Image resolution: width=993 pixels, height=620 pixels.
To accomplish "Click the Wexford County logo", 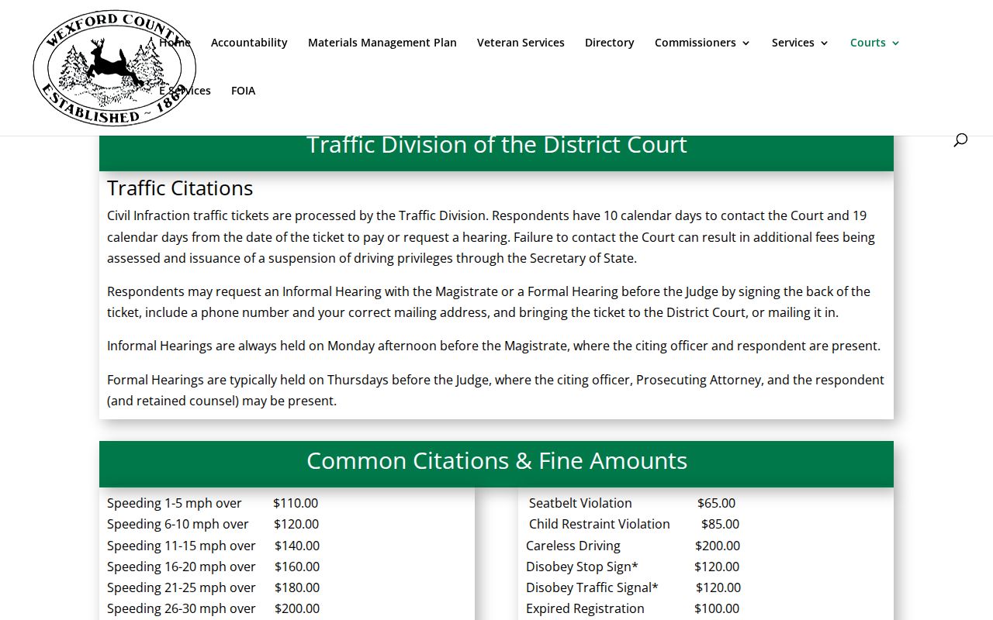I will 115,68.
